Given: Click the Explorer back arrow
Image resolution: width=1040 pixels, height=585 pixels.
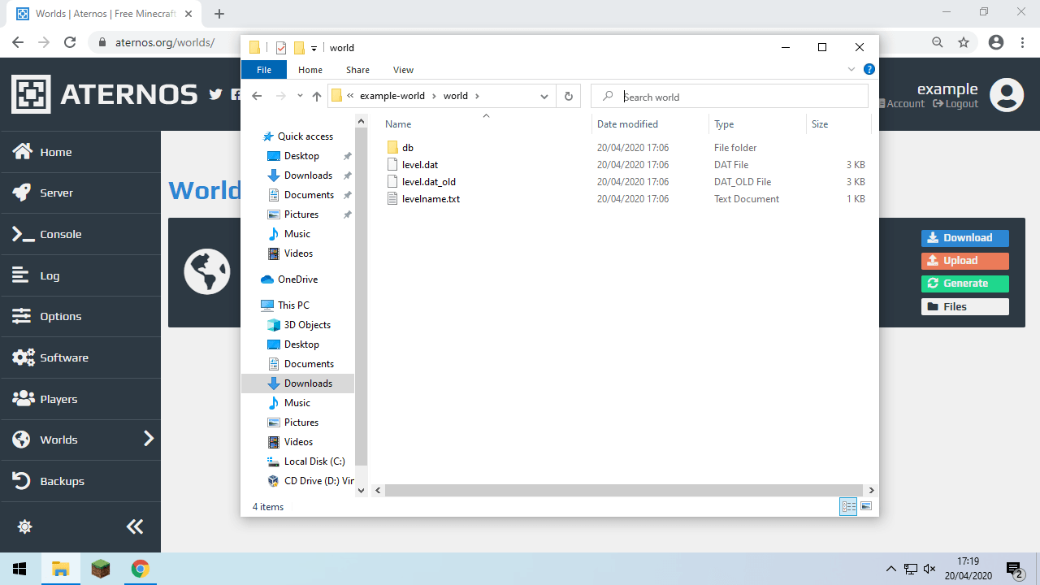Looking at the screenshot, I should [257, 96].
